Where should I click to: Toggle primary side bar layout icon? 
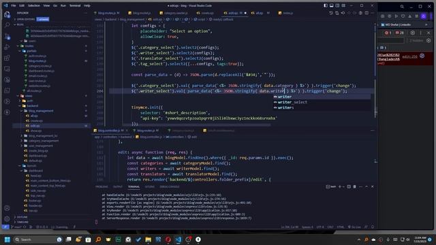326,5
